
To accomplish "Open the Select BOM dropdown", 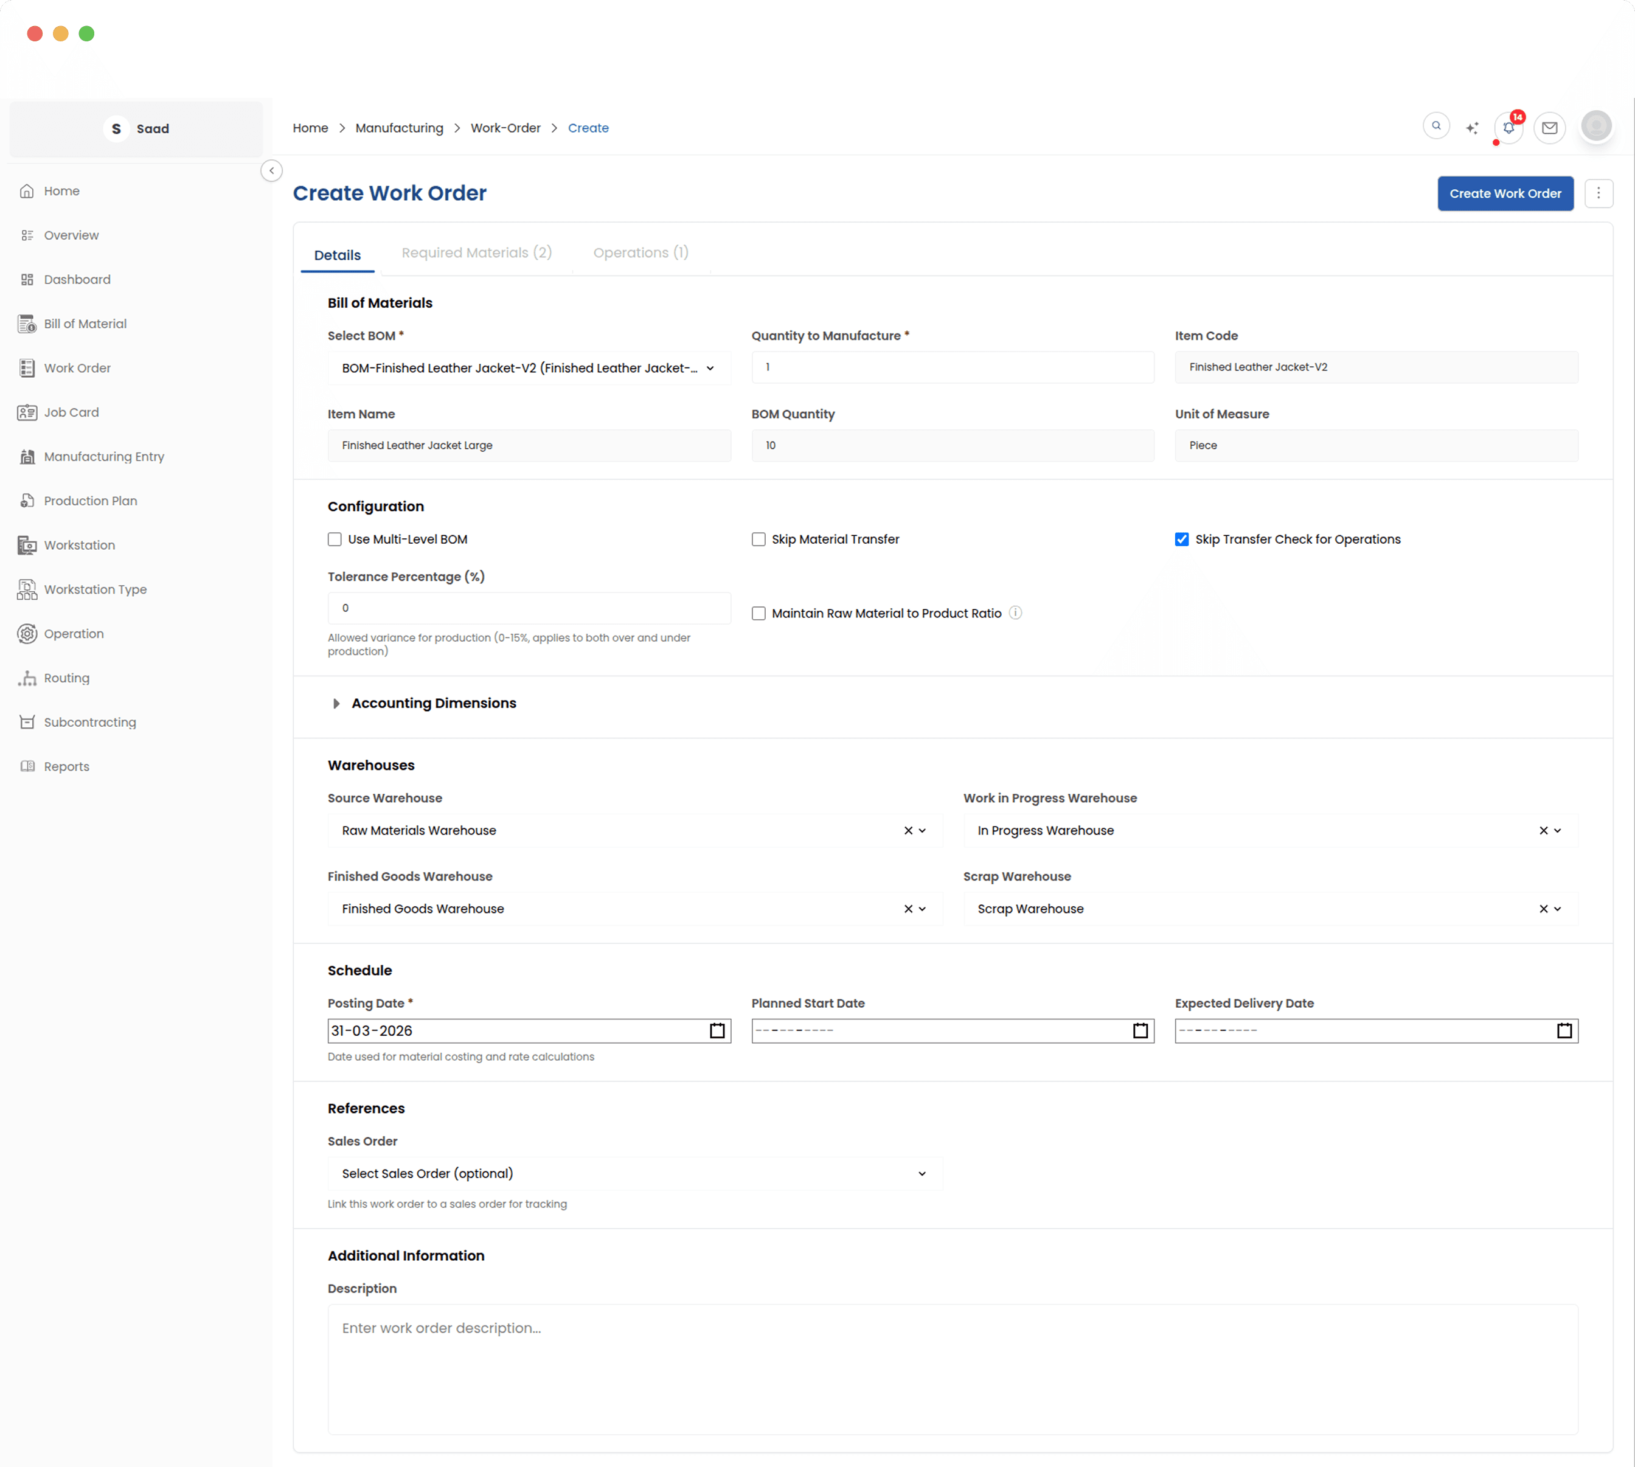I will (x=529, y=369).
